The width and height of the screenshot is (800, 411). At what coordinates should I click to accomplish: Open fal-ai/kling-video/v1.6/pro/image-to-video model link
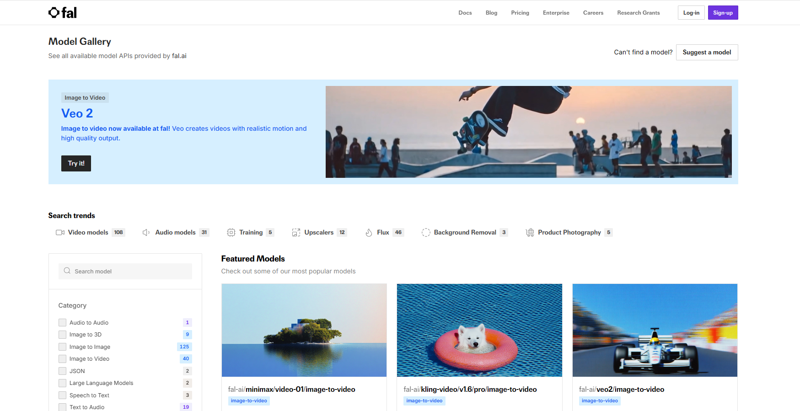470,390
